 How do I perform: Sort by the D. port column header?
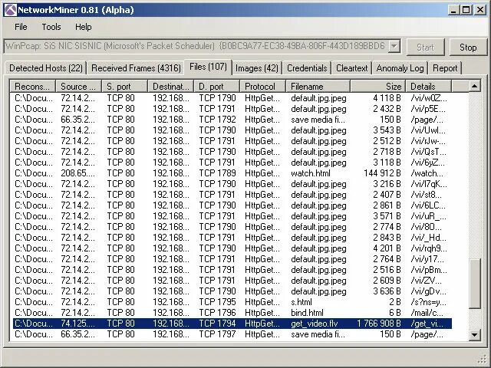(216, 86)
